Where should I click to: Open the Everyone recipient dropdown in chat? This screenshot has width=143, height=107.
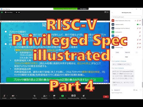click(x=117, y=90)
